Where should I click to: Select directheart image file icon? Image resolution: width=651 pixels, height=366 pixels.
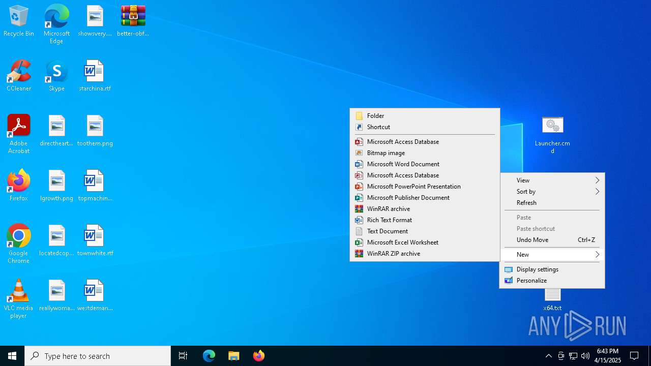(x=56, y=131)
